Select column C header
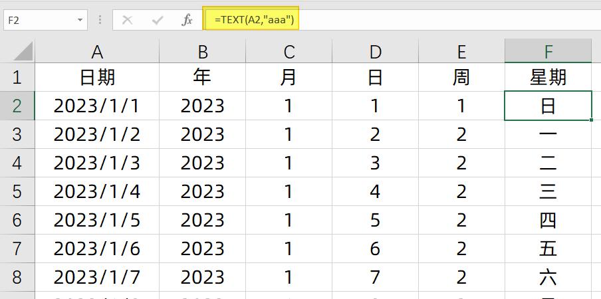 289,52
